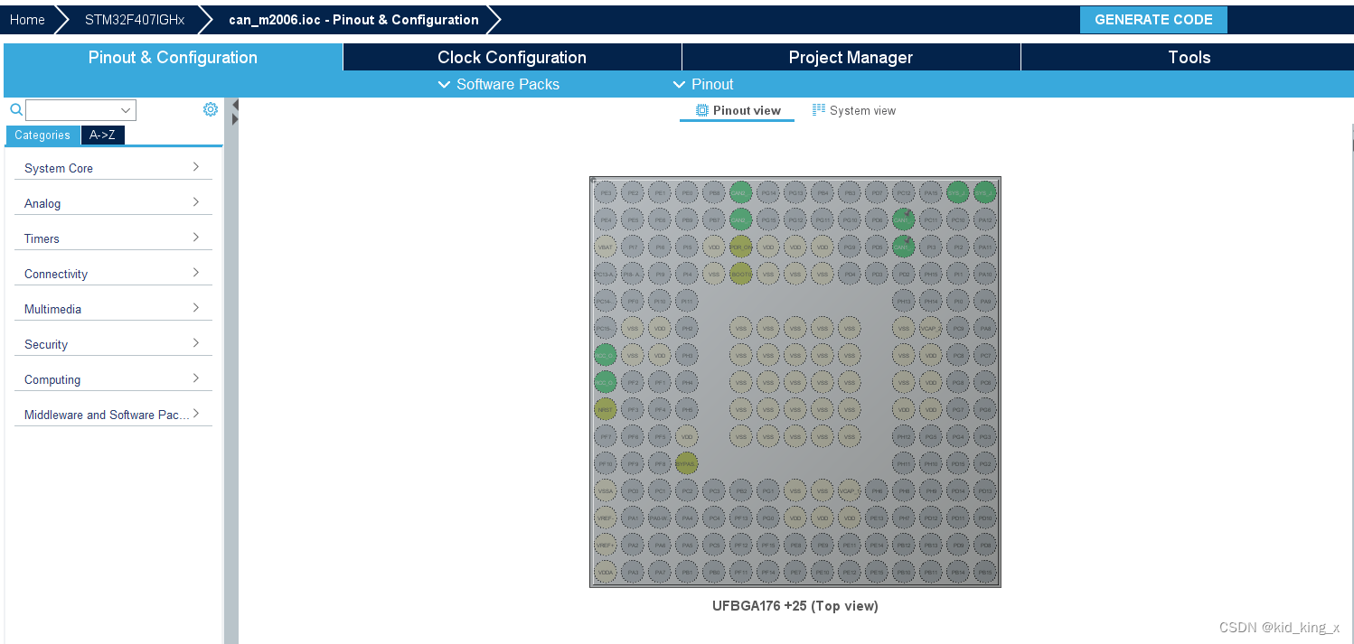The height and width of the screenshot is (644, 1354).
Task: Click the yellow BYPASS pin
Action: click(x=687, y=463)
